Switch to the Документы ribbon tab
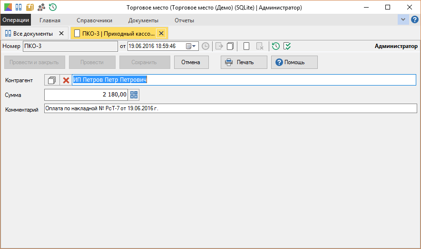The image size is (421, 249). tap(143, 20)
